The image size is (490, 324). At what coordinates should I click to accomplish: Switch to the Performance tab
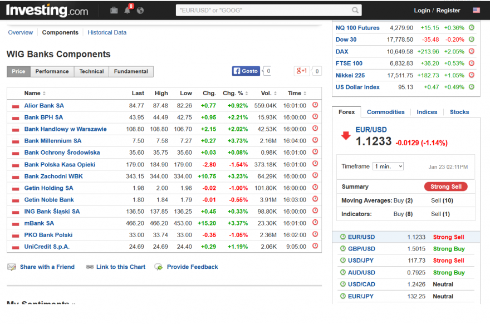(x=52, y=72)
